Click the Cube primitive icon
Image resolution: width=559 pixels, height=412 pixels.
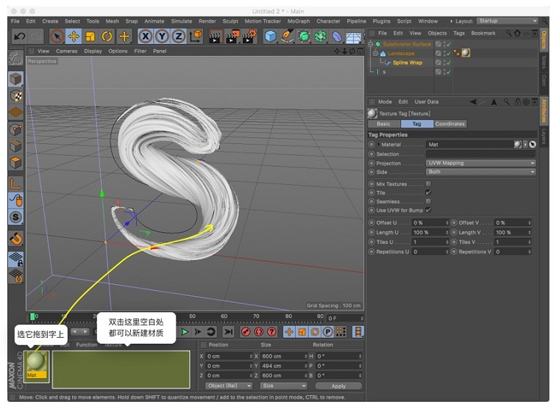(x=271, y=36)
